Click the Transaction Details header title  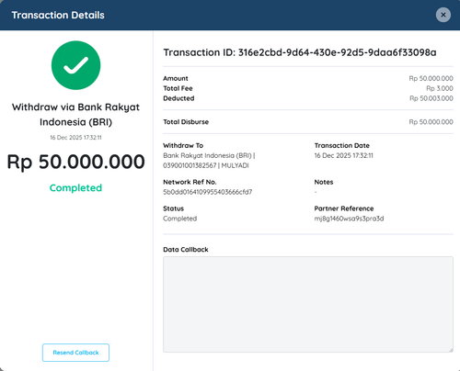[58, 15]
